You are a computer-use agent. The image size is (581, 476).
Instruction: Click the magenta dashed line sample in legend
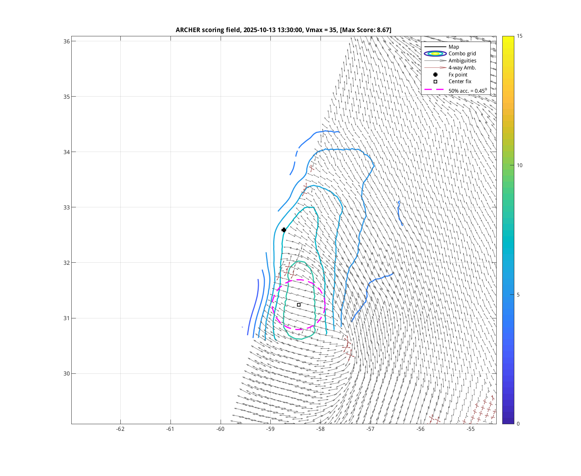pyautogui.click(x=435, y=90)
